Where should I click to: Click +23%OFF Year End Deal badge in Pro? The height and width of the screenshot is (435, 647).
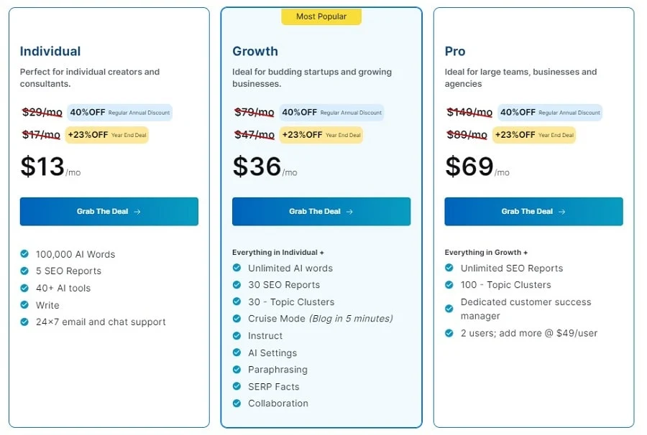(x=533, y=135)
